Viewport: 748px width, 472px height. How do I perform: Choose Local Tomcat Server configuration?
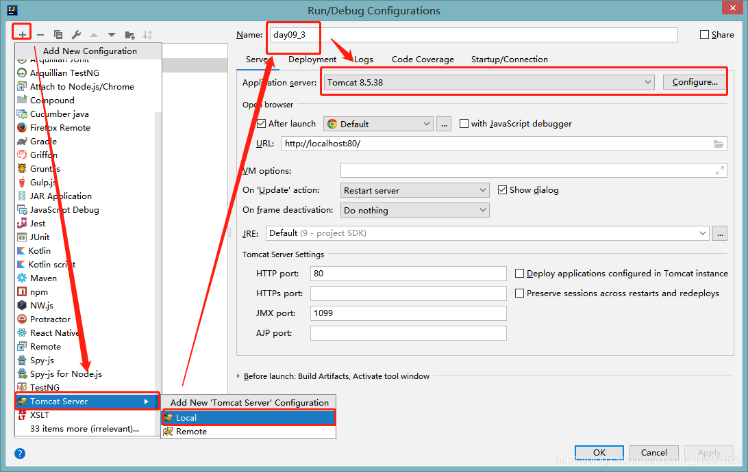[x=249, y=418]
